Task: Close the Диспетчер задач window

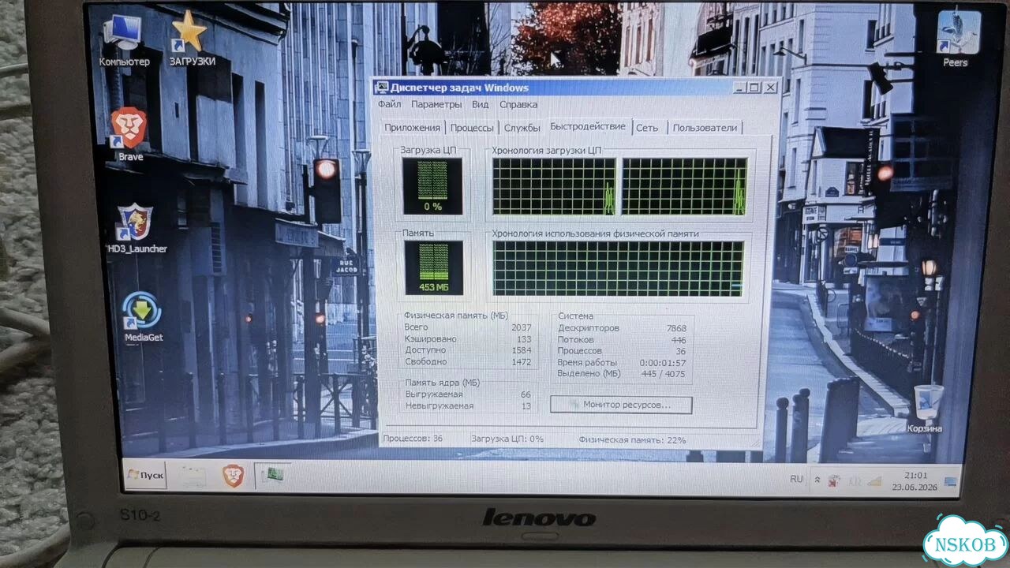Action: (x=770, y=88)
